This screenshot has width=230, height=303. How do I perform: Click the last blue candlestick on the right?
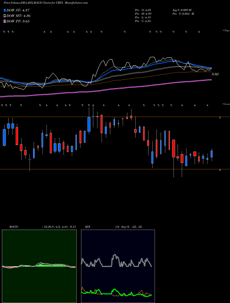pos(212,155)
